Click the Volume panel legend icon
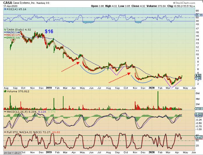 [5, 91]
